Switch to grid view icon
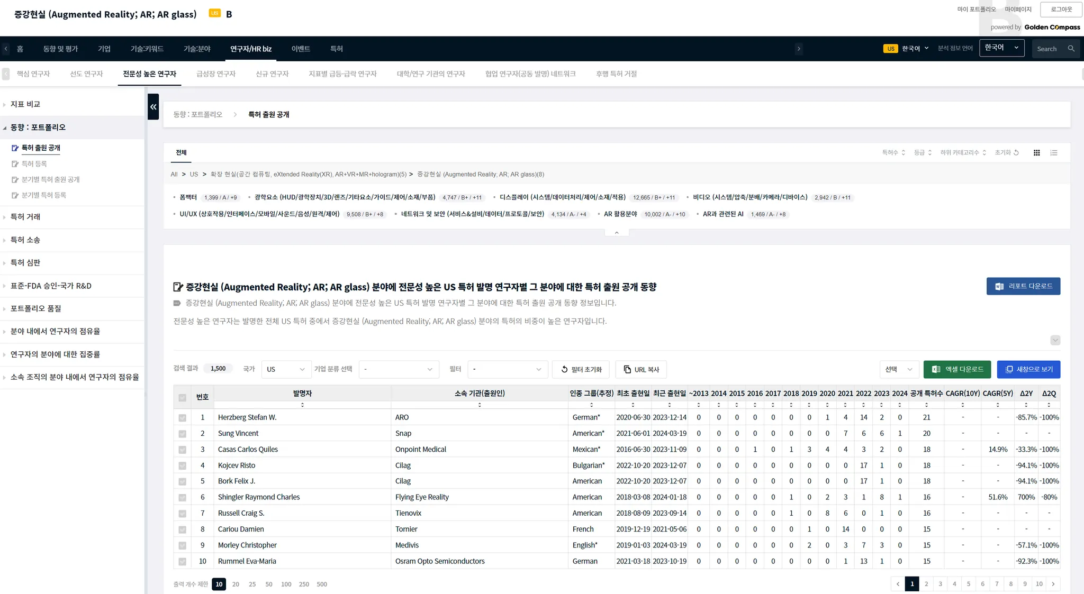The width and height of the screenshot is (1084, 594). click(x=1036, y=153)
